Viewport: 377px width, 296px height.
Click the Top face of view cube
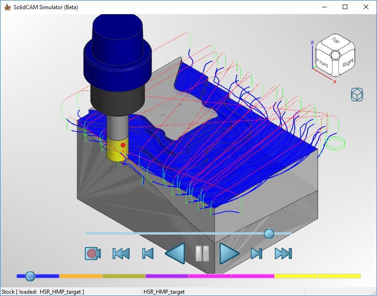pos(335,41)
